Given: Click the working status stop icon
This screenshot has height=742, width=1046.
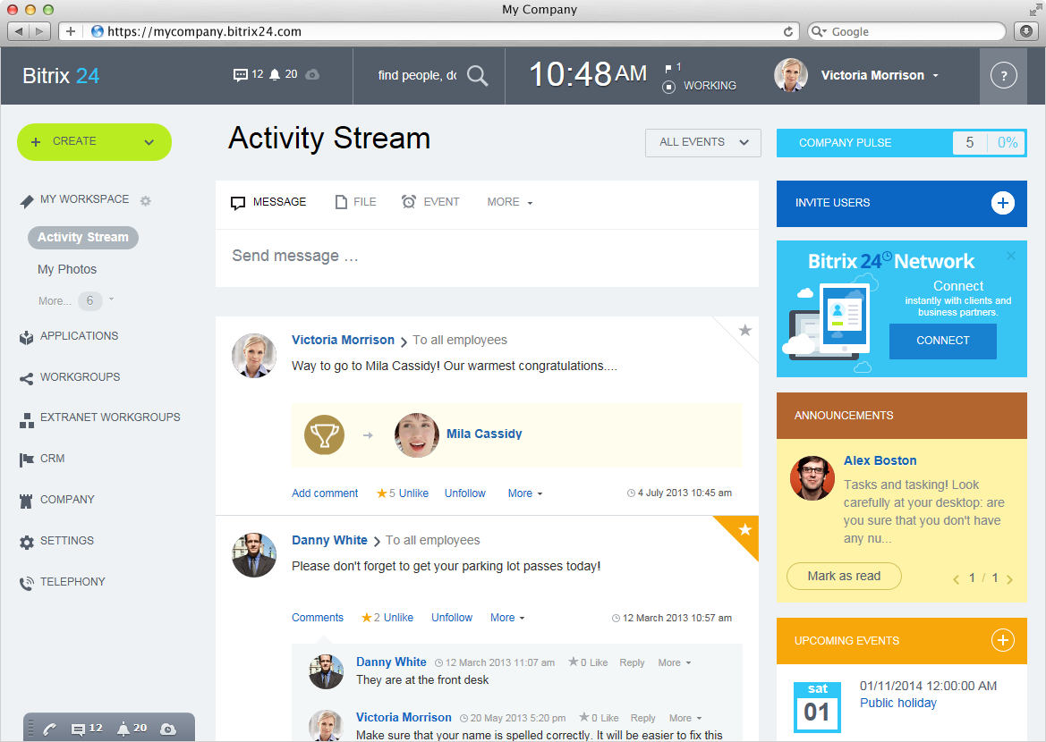Looking at the screenshot, I should [x=668, y=87].
